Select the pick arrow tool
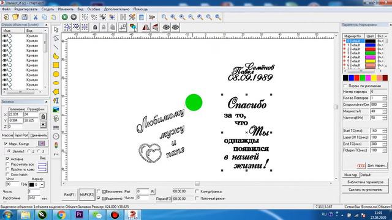Viewport: 392px width, 220px height. [x=56, y=29]
